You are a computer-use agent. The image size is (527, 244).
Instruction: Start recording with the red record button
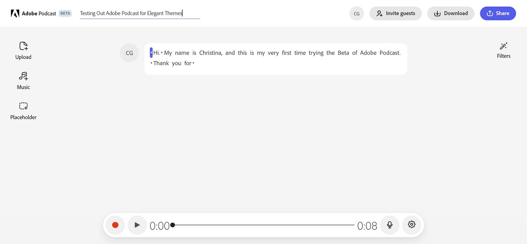(115, 225)
